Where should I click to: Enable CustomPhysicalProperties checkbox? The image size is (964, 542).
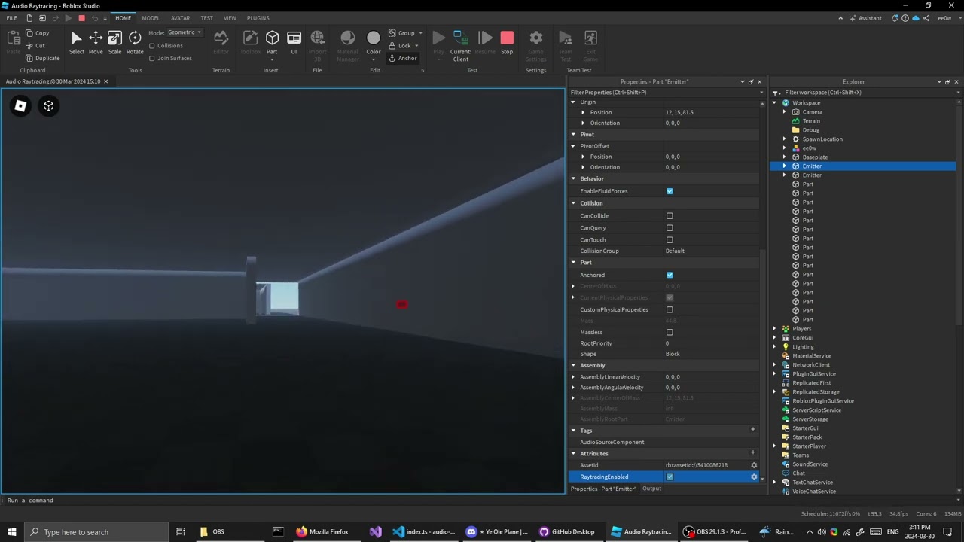tap(670, 309)
